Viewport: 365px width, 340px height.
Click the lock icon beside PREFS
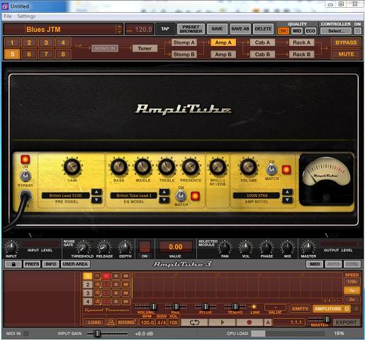pos(13,264)
